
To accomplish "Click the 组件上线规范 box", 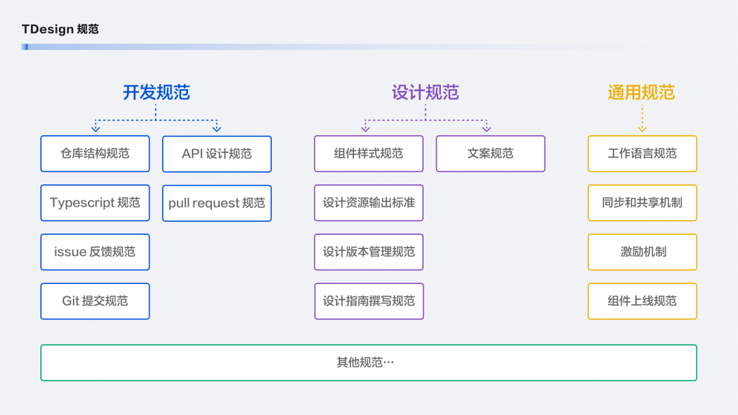I will [x=642, y=301].
